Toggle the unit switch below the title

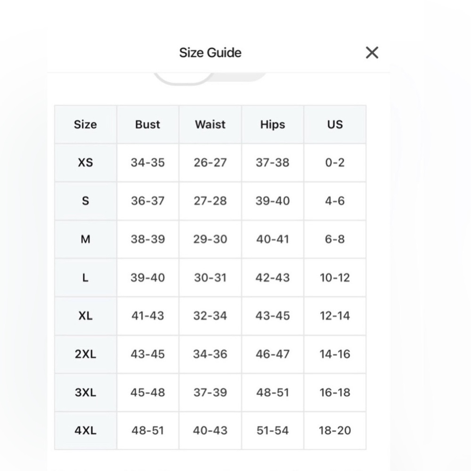tap(210, 78)
